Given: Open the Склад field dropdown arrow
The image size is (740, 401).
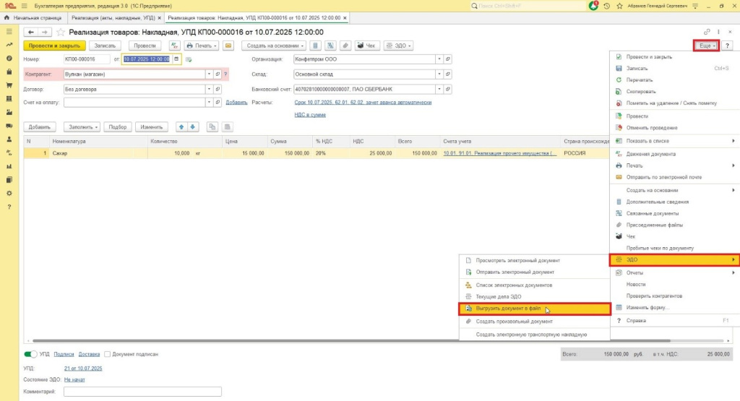Looking at the screenshot, I should (439, 74).
